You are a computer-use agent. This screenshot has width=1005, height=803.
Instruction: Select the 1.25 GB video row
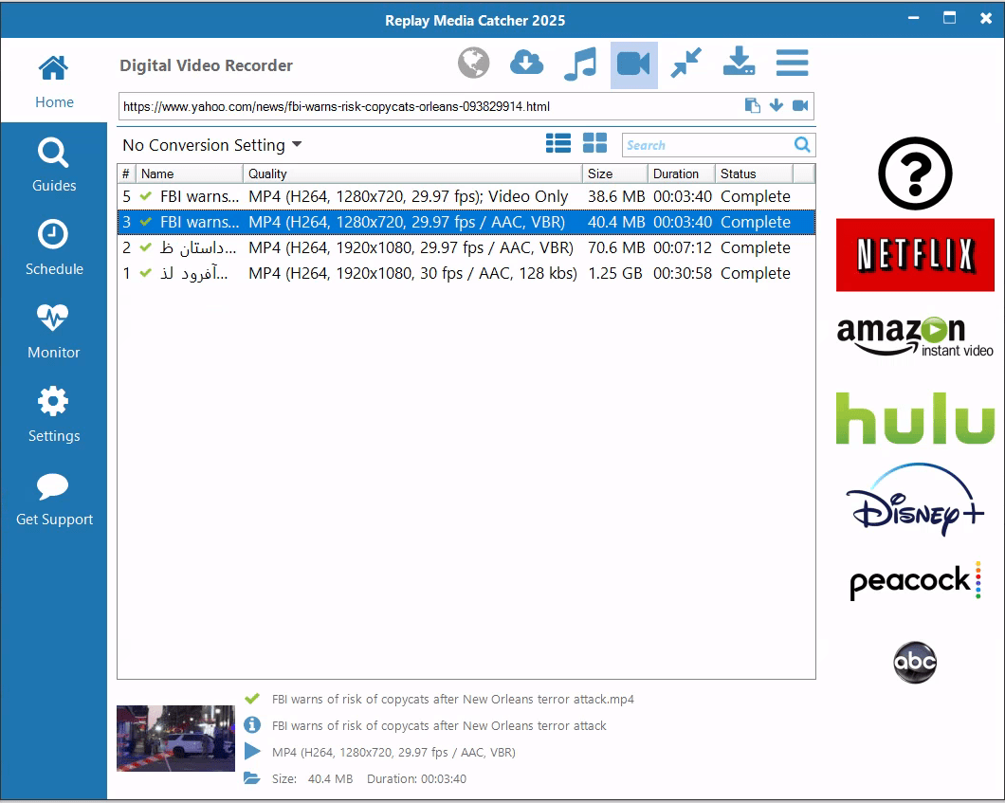466,274
